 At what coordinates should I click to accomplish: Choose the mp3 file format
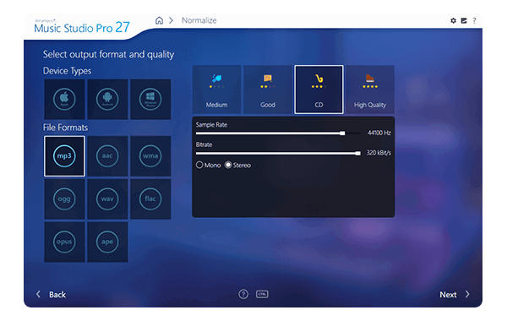(64, 155)
